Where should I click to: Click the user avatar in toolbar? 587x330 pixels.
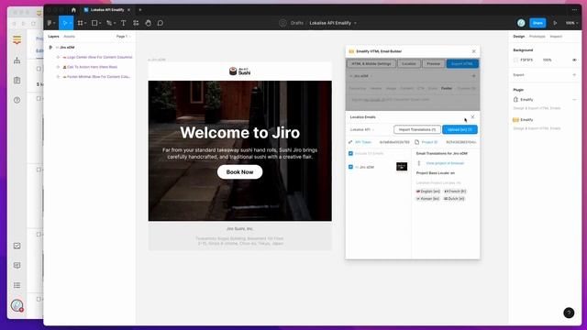point(521,23)
